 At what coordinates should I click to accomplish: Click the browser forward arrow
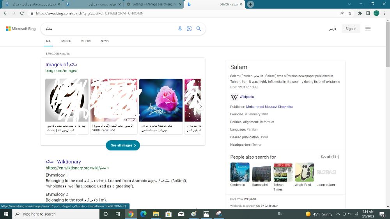point(14,13)
